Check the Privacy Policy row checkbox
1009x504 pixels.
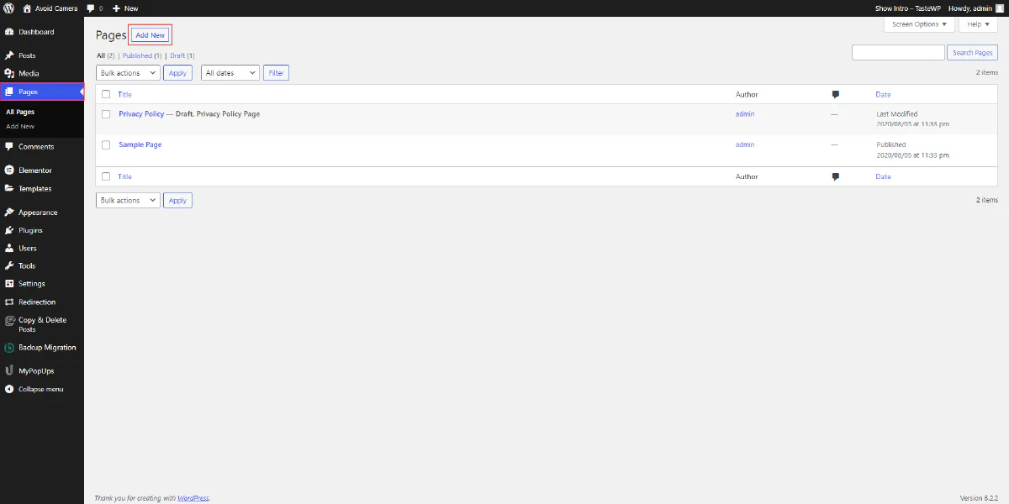coord(105,114)
